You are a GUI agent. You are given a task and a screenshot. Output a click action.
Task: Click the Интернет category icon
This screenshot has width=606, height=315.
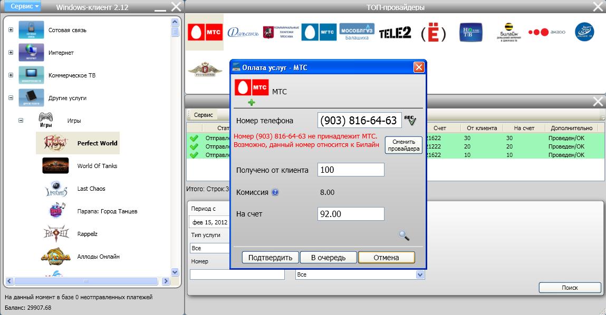pos(31,53)
